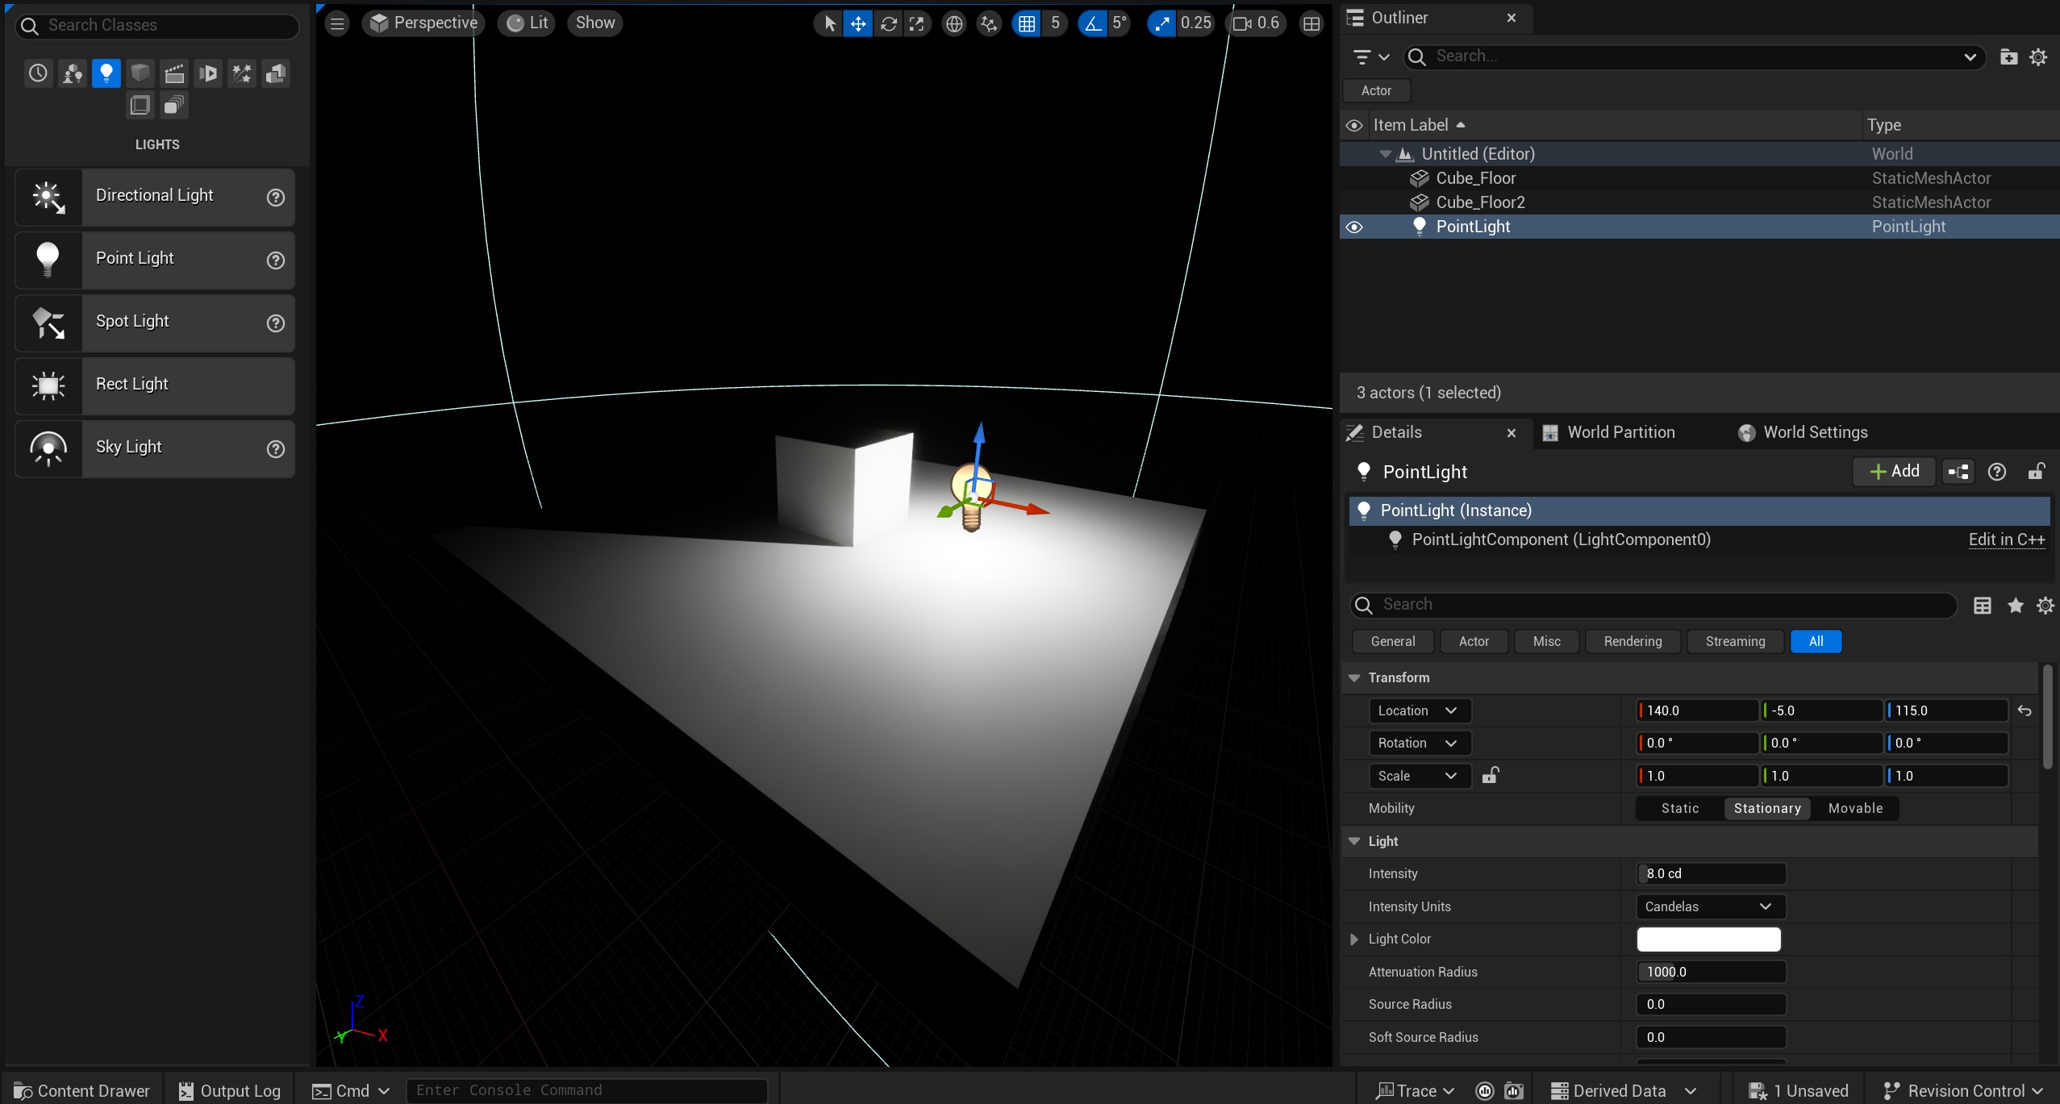Select the scale transform tool

coord(916,24)
